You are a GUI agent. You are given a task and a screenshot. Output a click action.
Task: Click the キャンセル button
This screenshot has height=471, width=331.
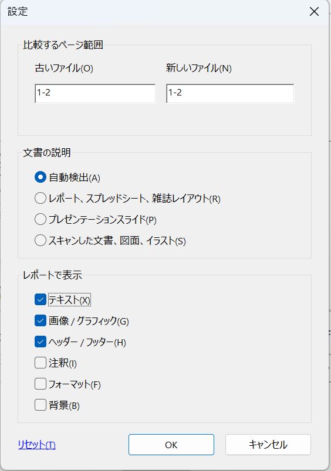coord(268,445)
